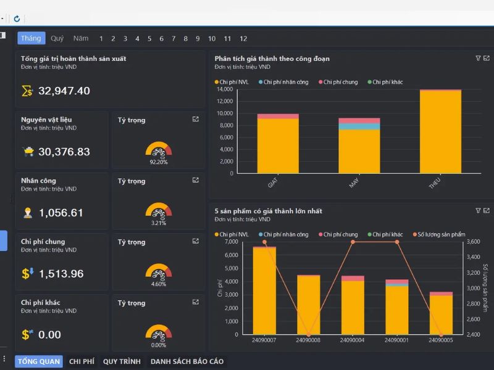Open the three-dot menu at bottom left

tap(4, 359)
